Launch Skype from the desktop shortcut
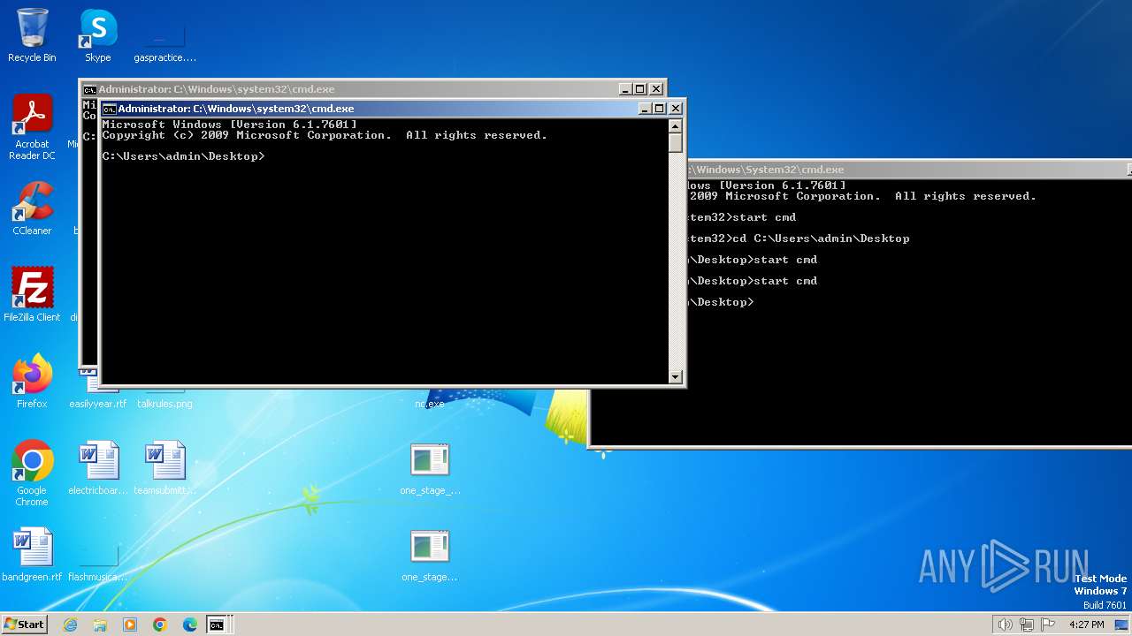 pyautogui.click(x=98, y=35)
